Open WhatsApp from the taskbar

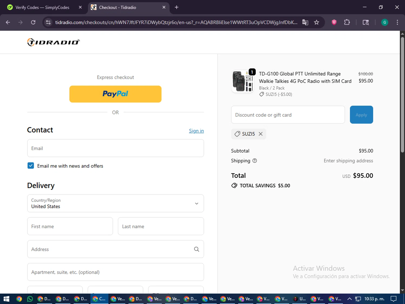pos(30,299)
